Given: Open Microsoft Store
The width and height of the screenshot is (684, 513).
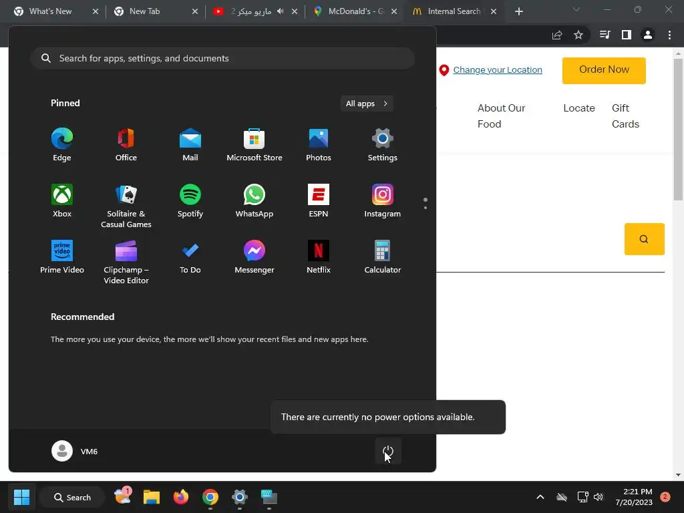Looking at the screenshot, I should tap(254, 145).
